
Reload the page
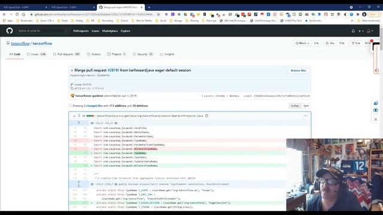17,14
